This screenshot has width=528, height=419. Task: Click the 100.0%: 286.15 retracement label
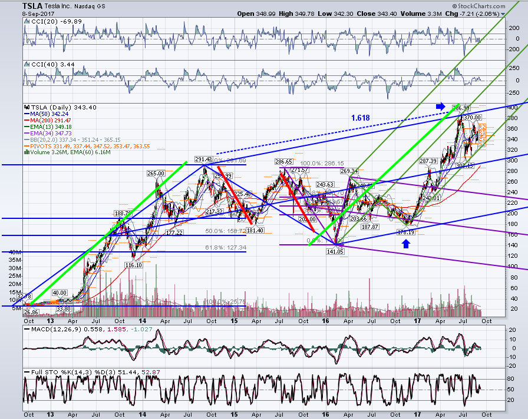[322, 163]
